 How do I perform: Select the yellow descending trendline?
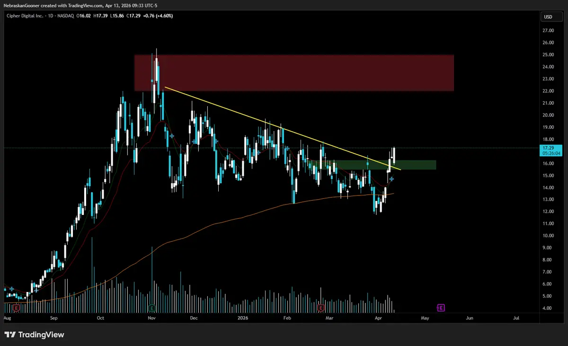coord(282,128)
